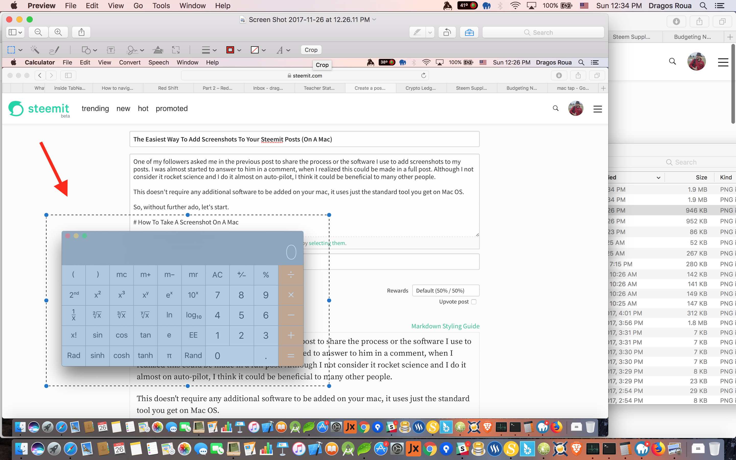Open the Adjust Color prism tool
This screenshot has width=736, height=460.
point(158,50)
